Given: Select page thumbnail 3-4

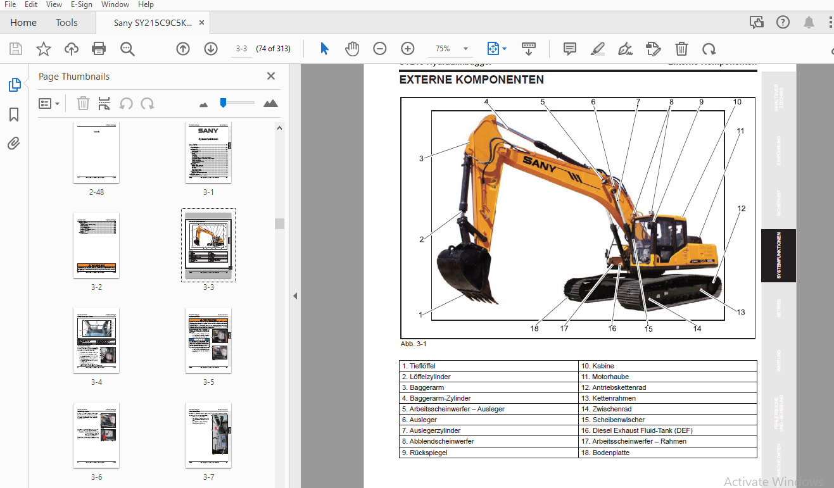Looking at the screenshot, I should point(96,340).
